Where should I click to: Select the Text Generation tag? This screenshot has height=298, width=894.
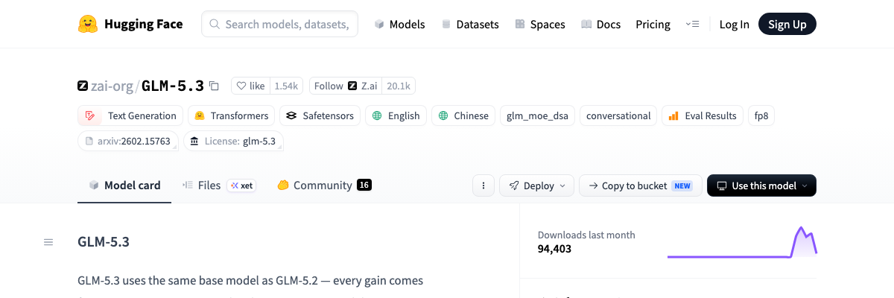(130, 115)
